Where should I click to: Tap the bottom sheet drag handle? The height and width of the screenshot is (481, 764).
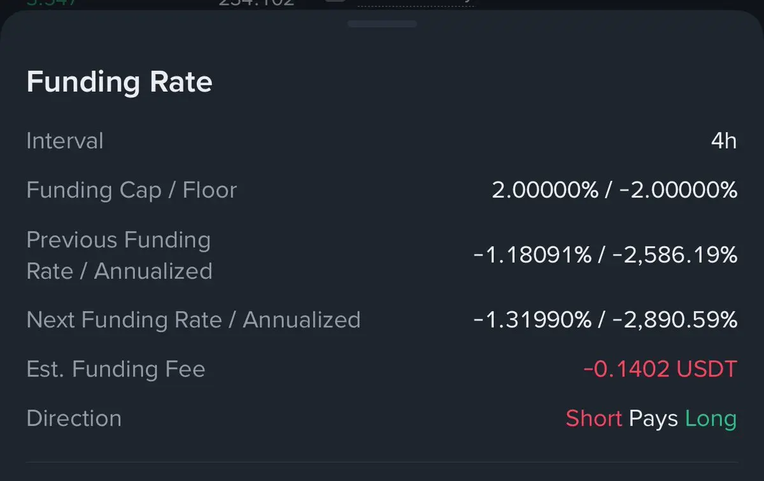pyautogui.click(x=382, y=24)
